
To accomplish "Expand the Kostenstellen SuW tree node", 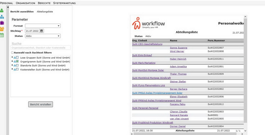I will point(12,69).
